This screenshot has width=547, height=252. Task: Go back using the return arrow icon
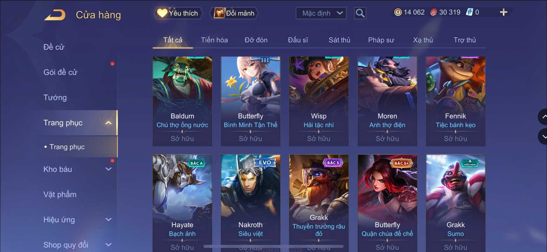pos(55,15)
